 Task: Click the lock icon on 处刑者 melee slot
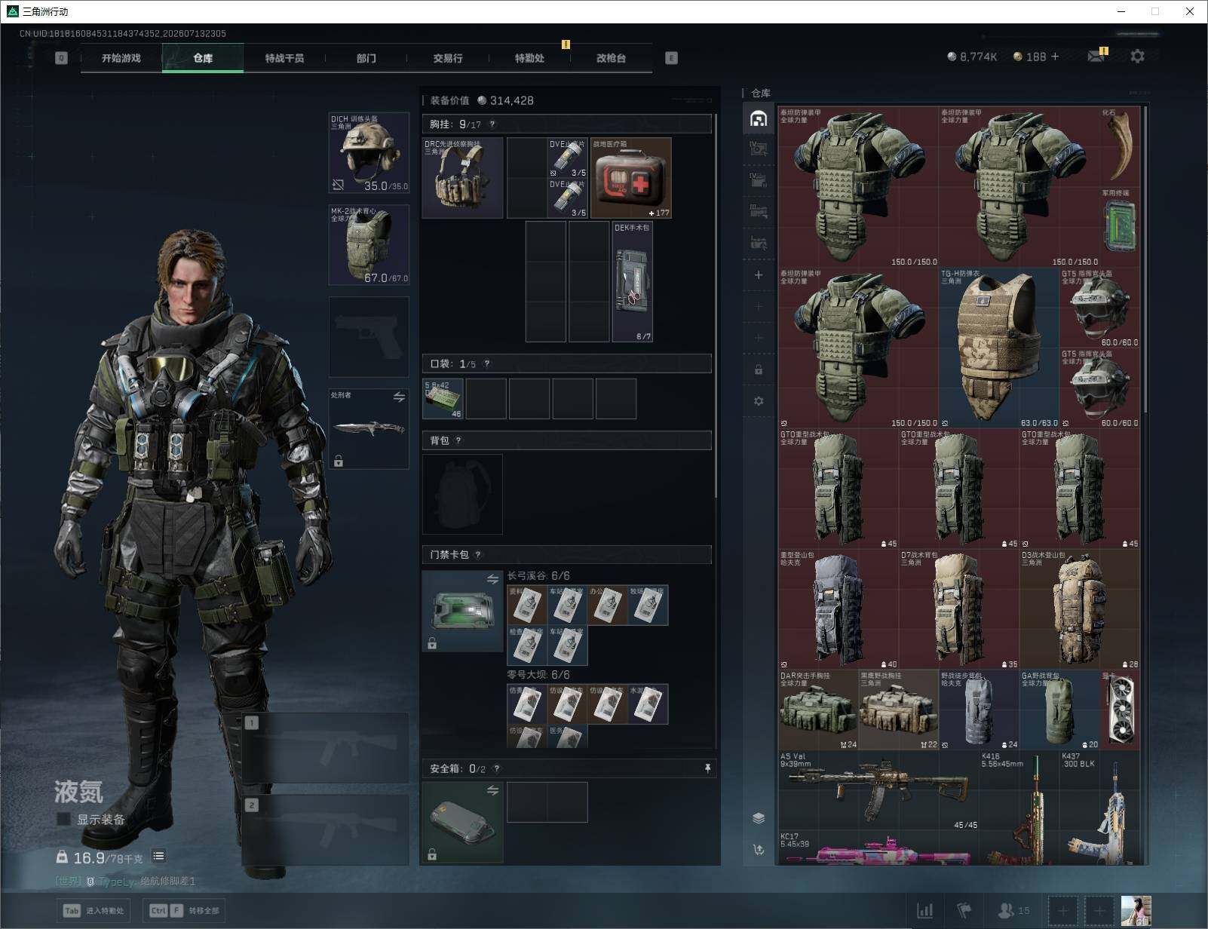(x=339, y=461)
